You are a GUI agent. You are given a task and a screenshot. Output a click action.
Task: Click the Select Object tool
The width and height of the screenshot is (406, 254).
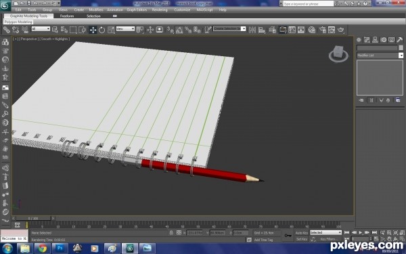click(x=55, y=30)
